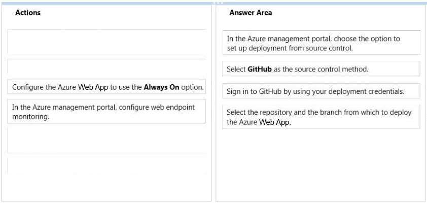Screen dimensions: 427x203
Task: Click the bottommost empty slot in Actions list
Action: [x=106, y=165]
